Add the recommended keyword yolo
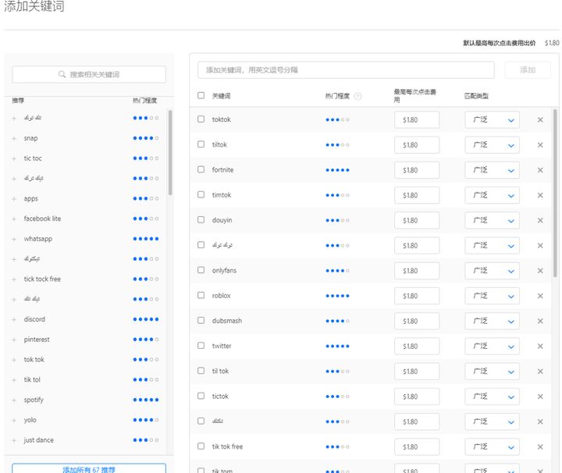 point(14,420)
